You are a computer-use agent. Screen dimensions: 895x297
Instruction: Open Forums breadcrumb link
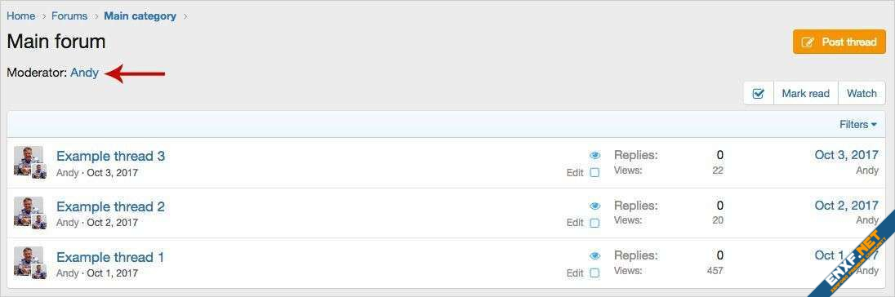(69, 16)
